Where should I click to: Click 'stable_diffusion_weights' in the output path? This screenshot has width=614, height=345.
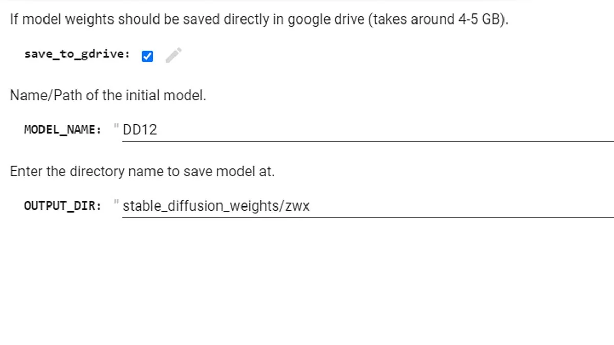pos(200,206)
